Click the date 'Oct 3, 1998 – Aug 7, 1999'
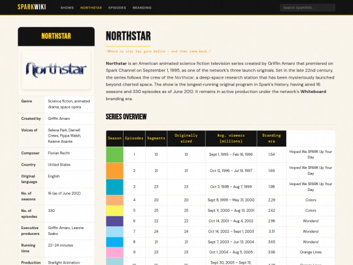The height and width of the screenshot is (265, 353). (231, 186)
